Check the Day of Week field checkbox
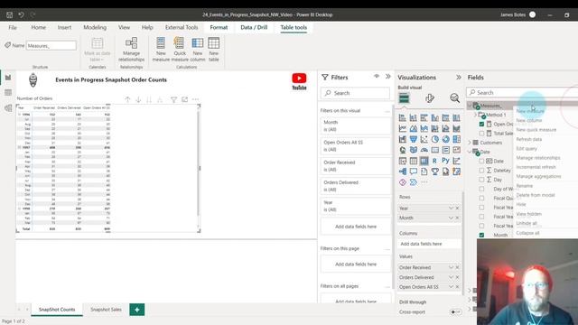The width and height of the screenshot is (578, 325). click(481, 189)
